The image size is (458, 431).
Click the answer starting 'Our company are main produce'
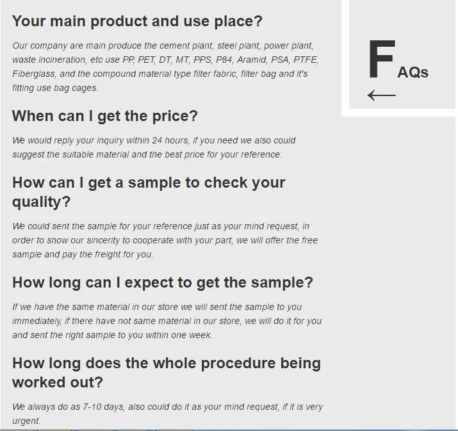[x=165, y=67]
